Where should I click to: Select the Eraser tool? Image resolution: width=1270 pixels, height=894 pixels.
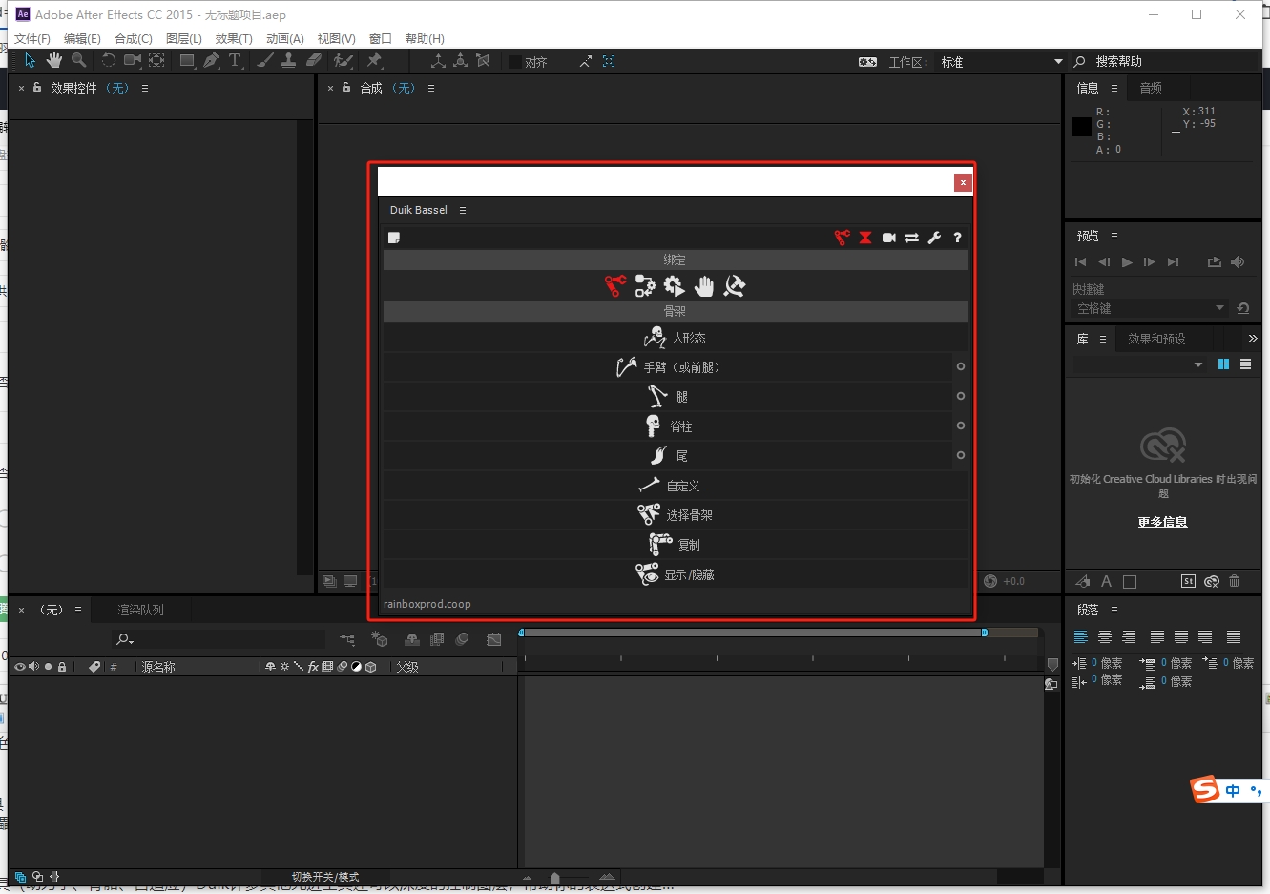tap(313, 60)
